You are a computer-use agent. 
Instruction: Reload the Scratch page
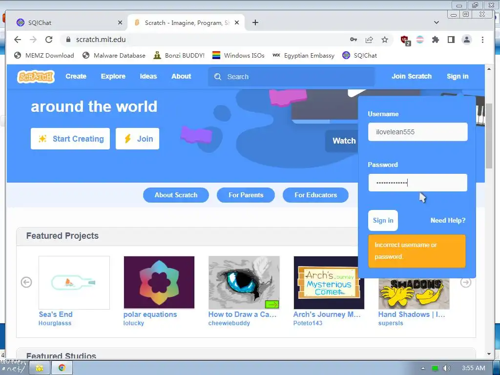(x=49, y=40)
